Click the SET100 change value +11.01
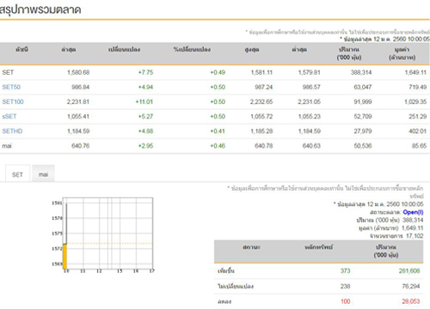 144,101
